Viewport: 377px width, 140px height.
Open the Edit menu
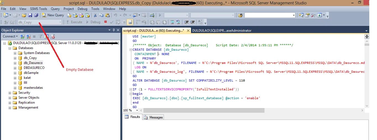pyautogui.click(x=13, y=9)
